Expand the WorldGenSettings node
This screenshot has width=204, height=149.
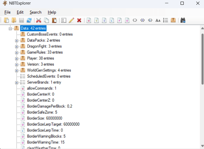pos(17,71)
